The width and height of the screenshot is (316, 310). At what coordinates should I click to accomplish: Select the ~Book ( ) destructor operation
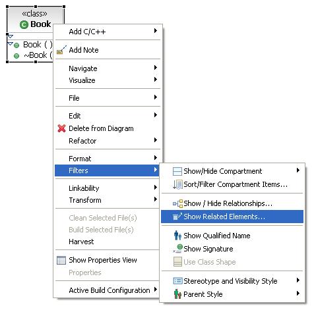click(x=33, y=55)
